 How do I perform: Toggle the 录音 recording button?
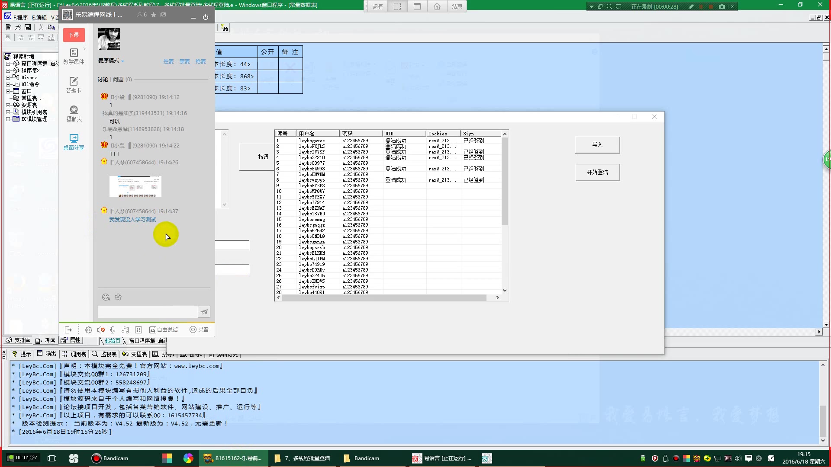tap(199, 330)
